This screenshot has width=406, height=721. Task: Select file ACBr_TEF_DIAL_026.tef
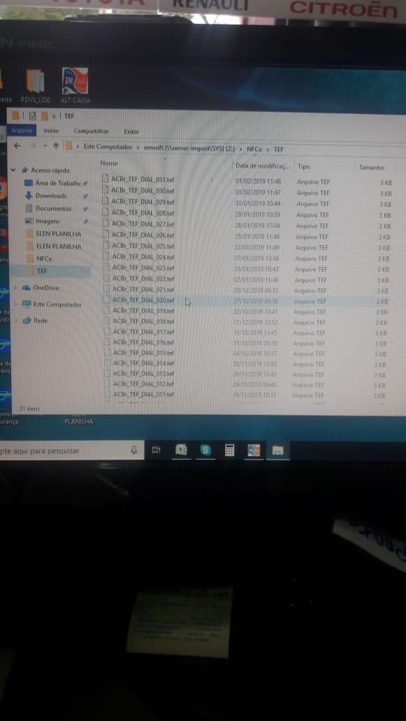tap(143, 235)
